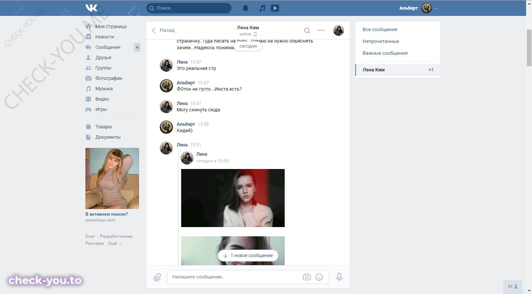The image size is (532, 294).
Task: Click the unread count badge 4
Action: pos(137,47)
